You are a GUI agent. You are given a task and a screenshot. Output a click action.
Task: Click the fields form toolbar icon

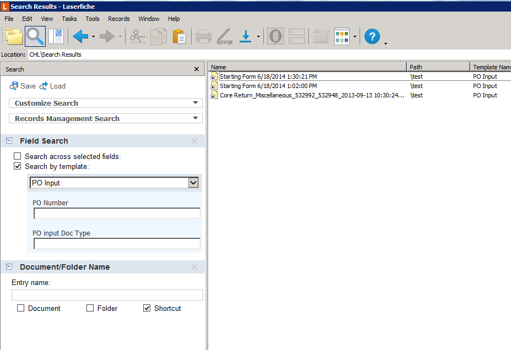click(297, 36)
